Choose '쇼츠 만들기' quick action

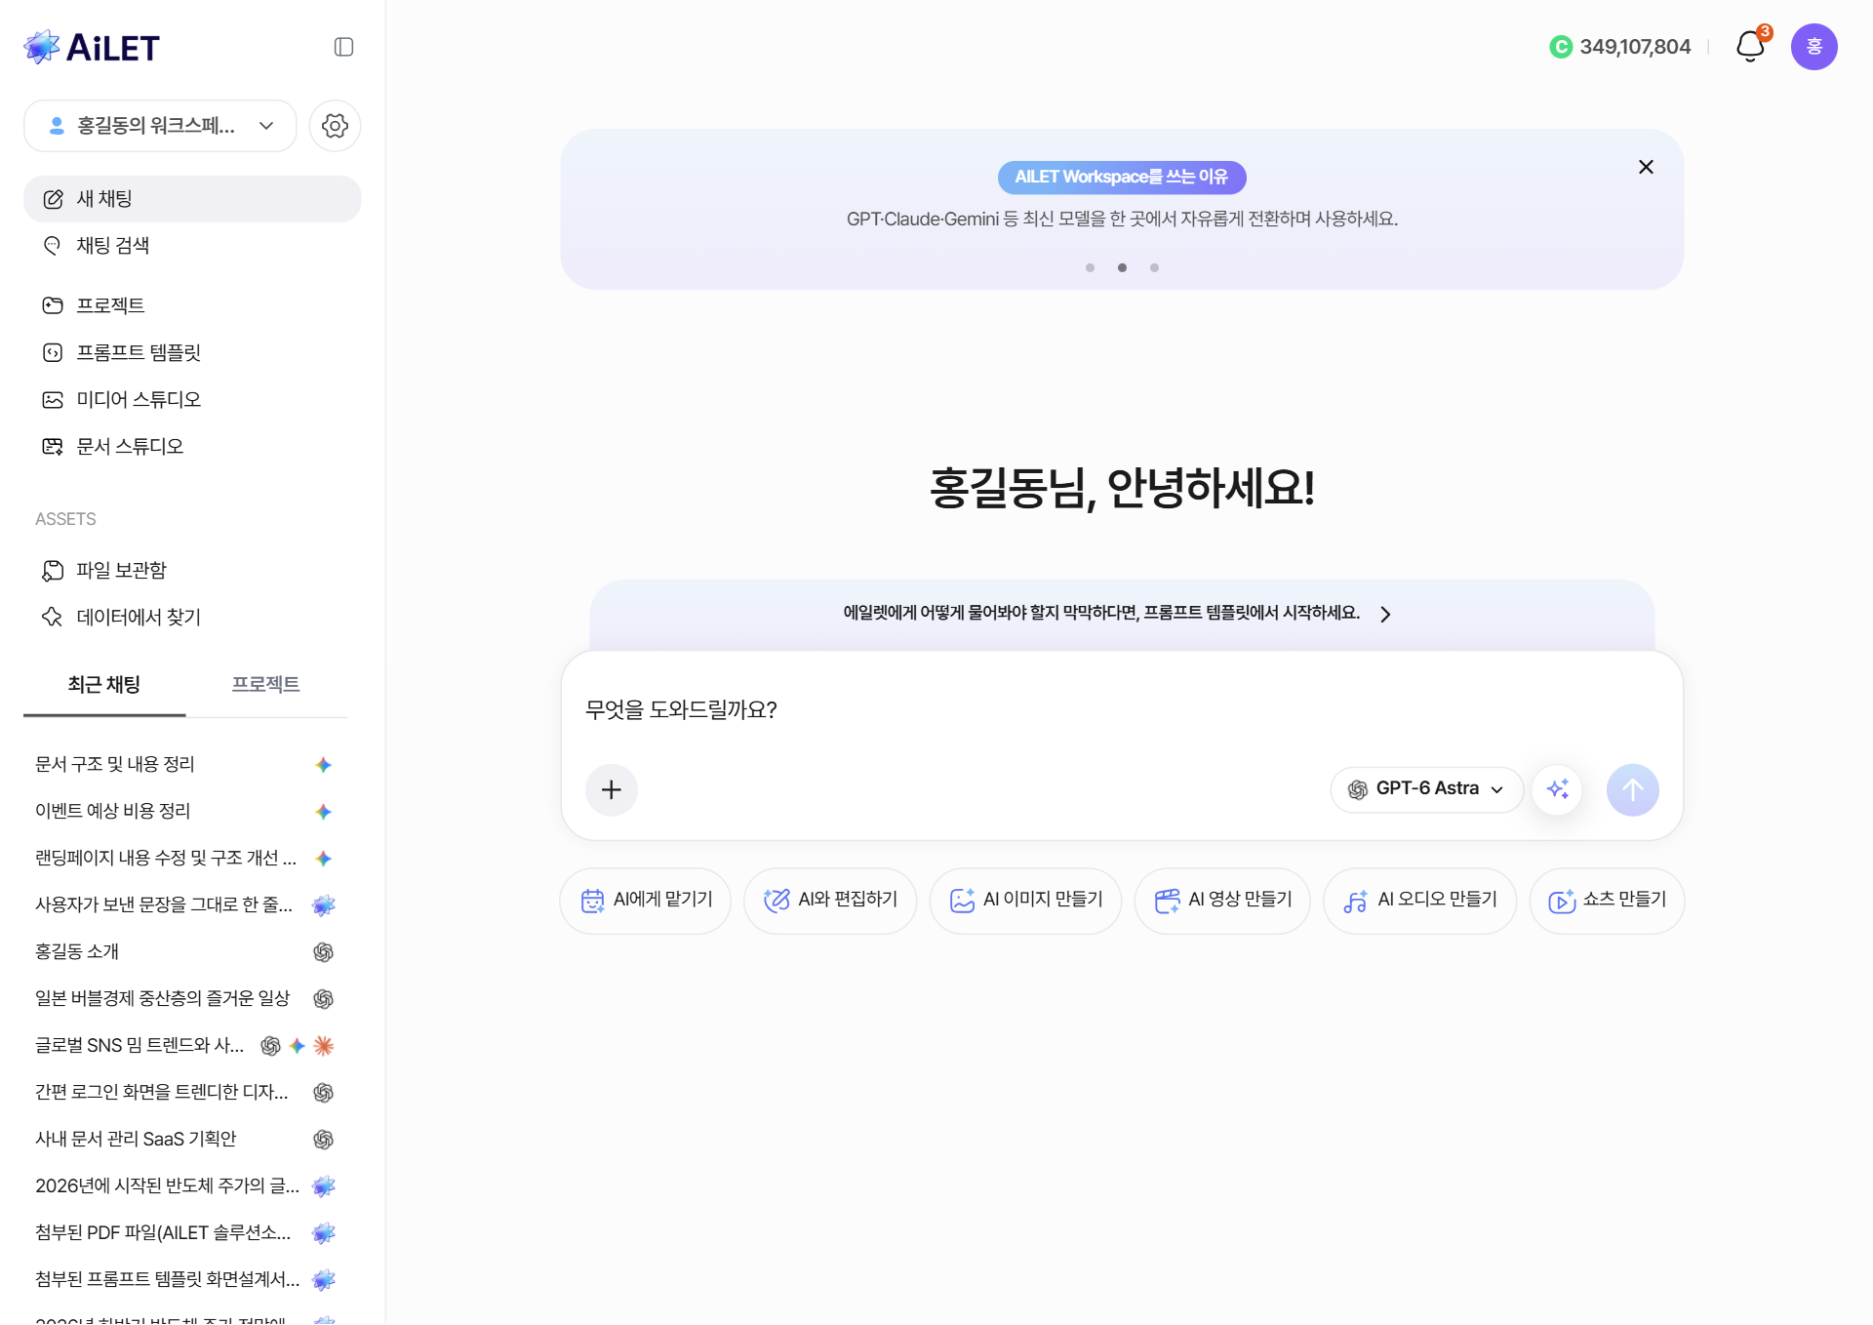pos(1608,901)
